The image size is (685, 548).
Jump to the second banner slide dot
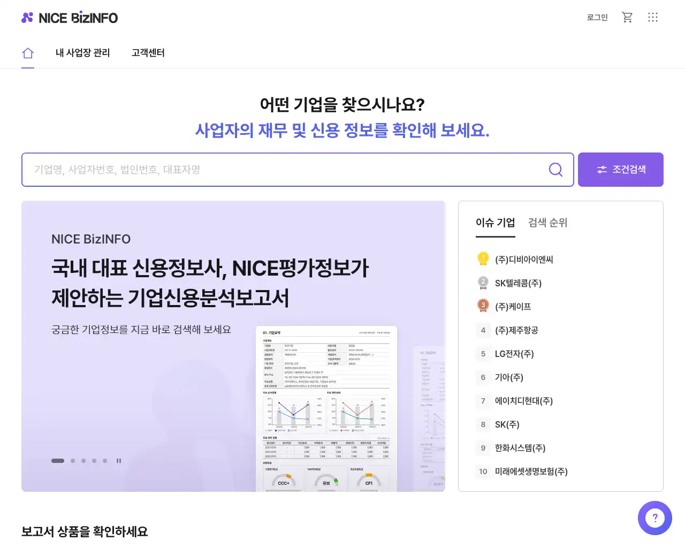73,461
